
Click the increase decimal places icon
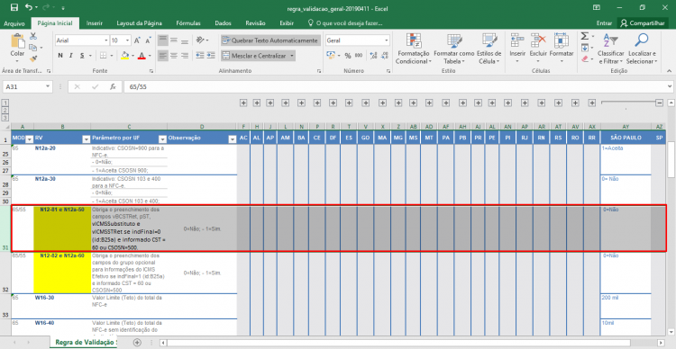(x=373, y=56)
